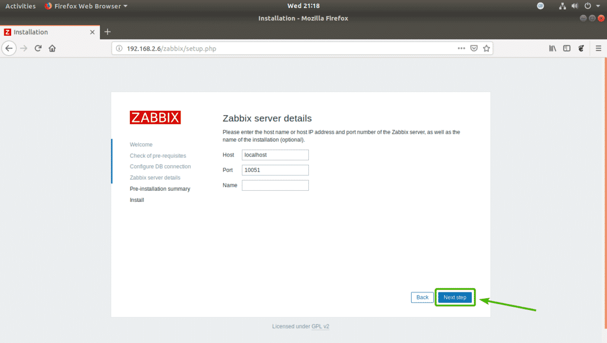Open the GPL v2 license link
Image resolution: width=607 pixels, height=343 pixels.
[x=320, y=326]
